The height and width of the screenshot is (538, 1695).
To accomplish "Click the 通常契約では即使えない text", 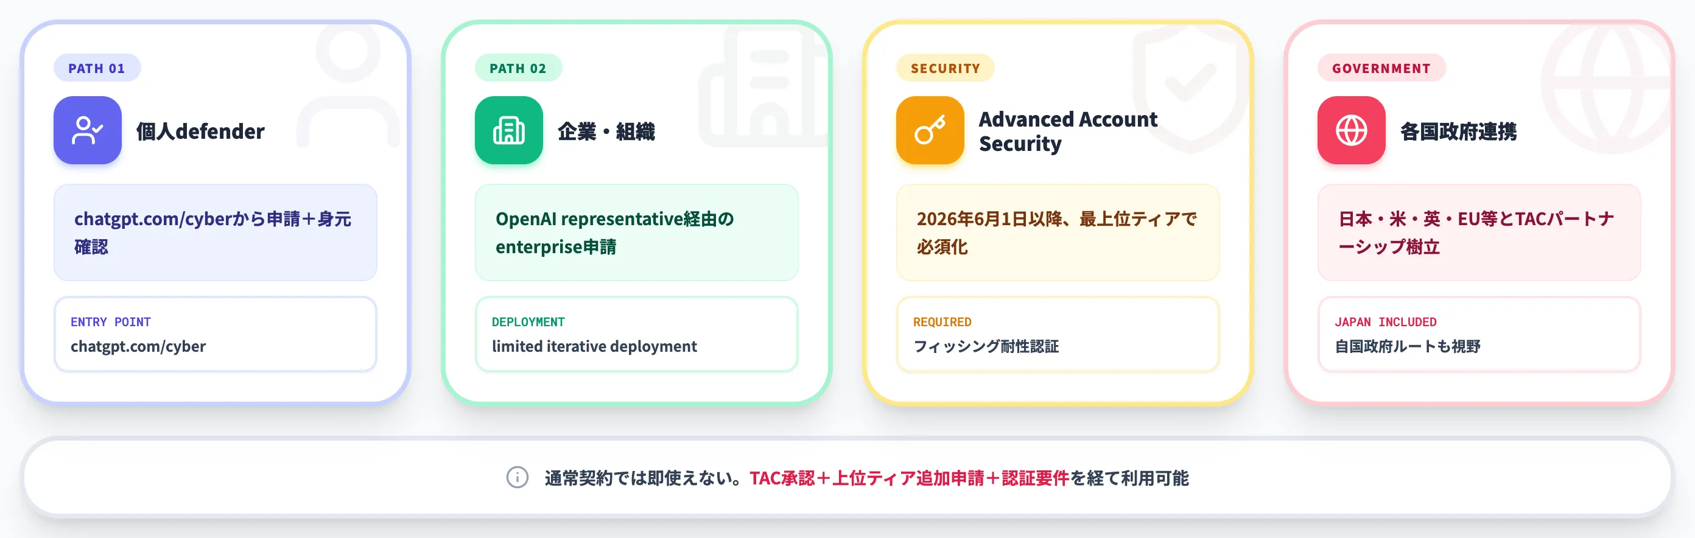I will (644, 478).
